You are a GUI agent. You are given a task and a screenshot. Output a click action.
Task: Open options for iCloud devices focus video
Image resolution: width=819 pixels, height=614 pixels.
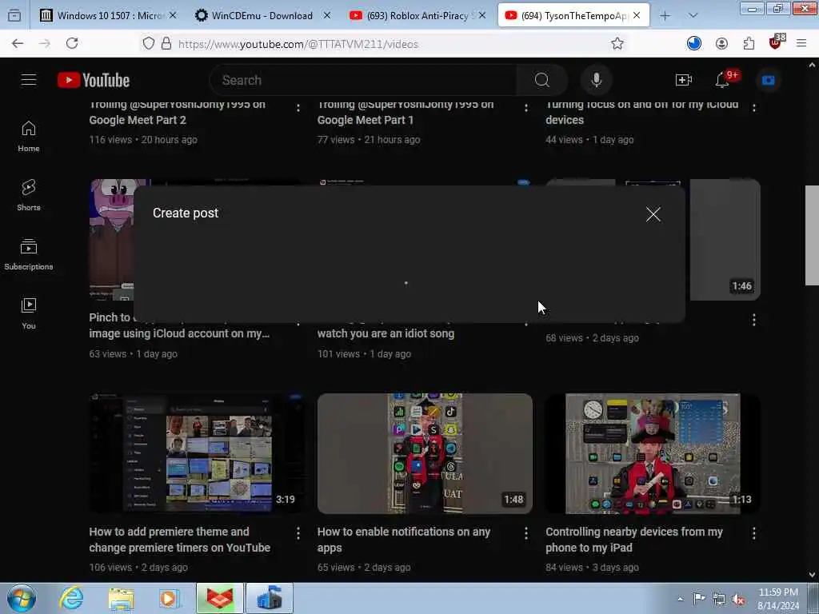753,108
